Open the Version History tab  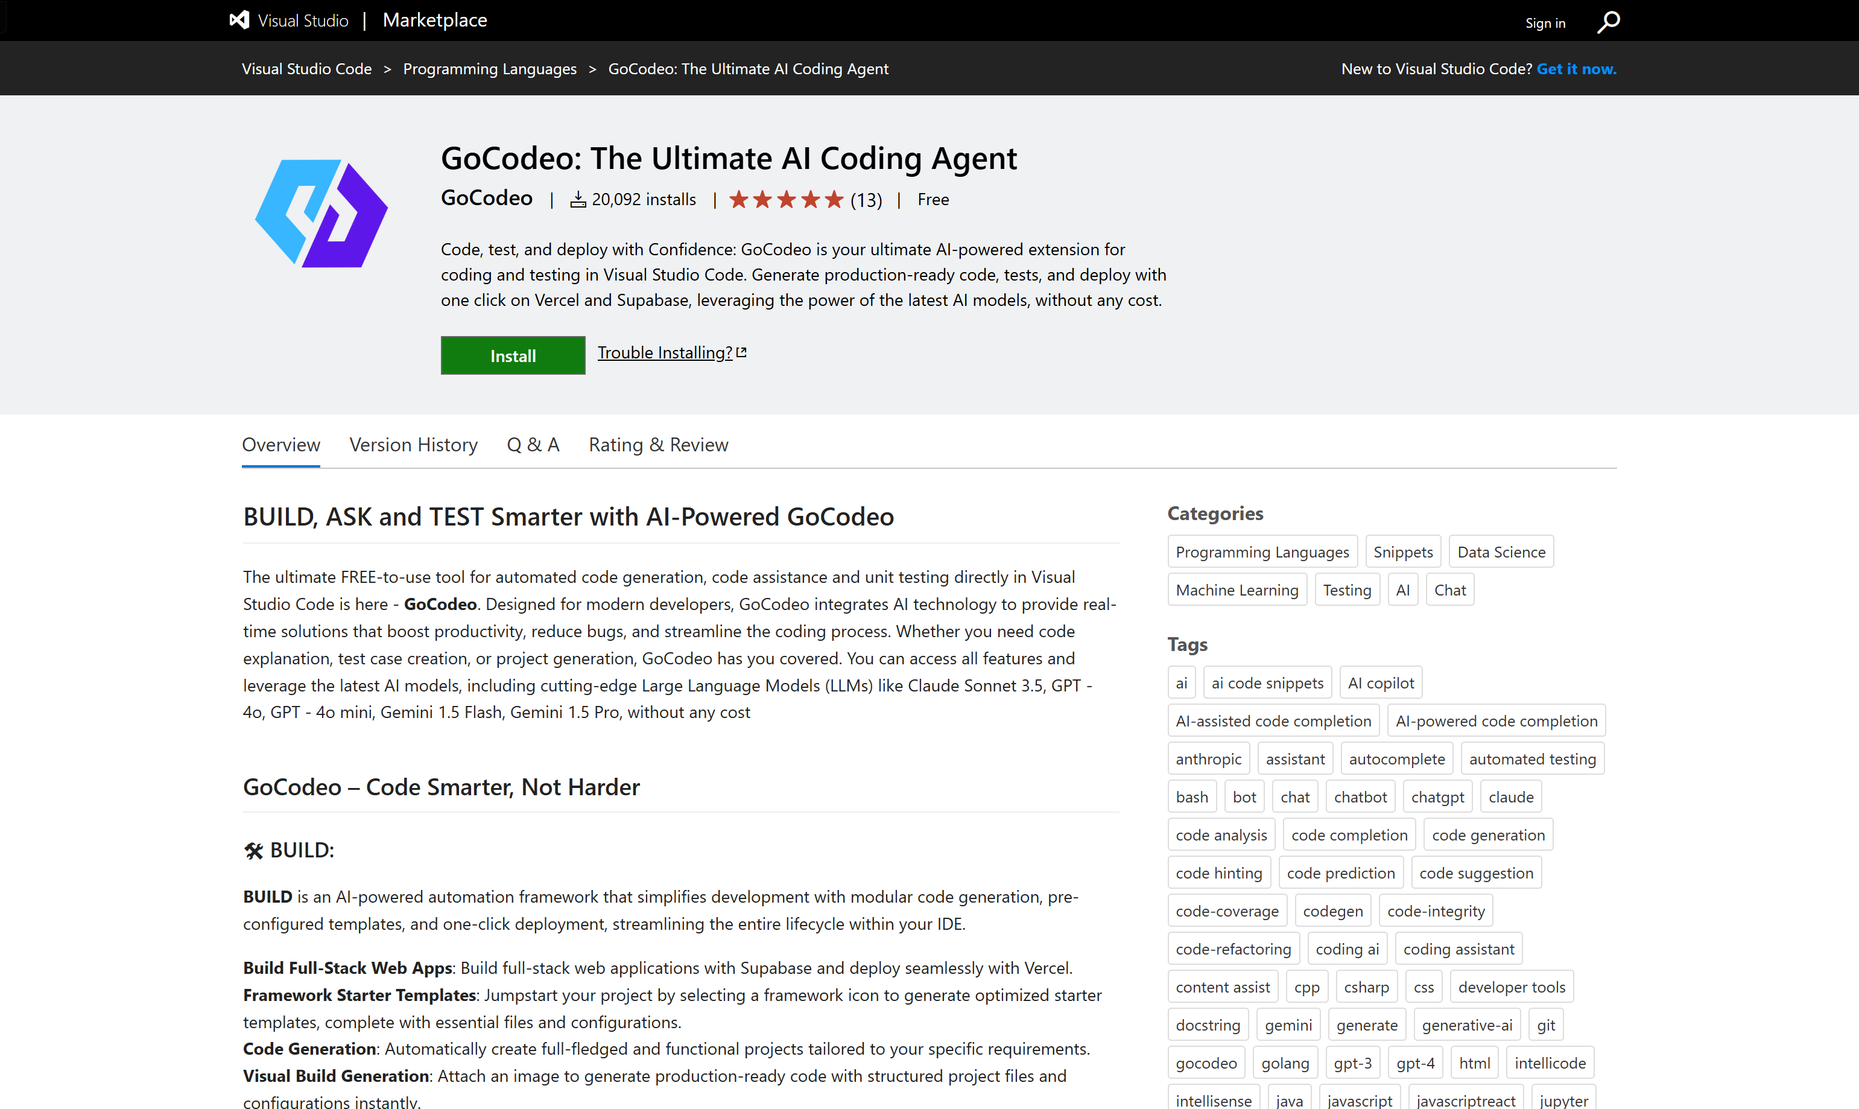[413, 445]
